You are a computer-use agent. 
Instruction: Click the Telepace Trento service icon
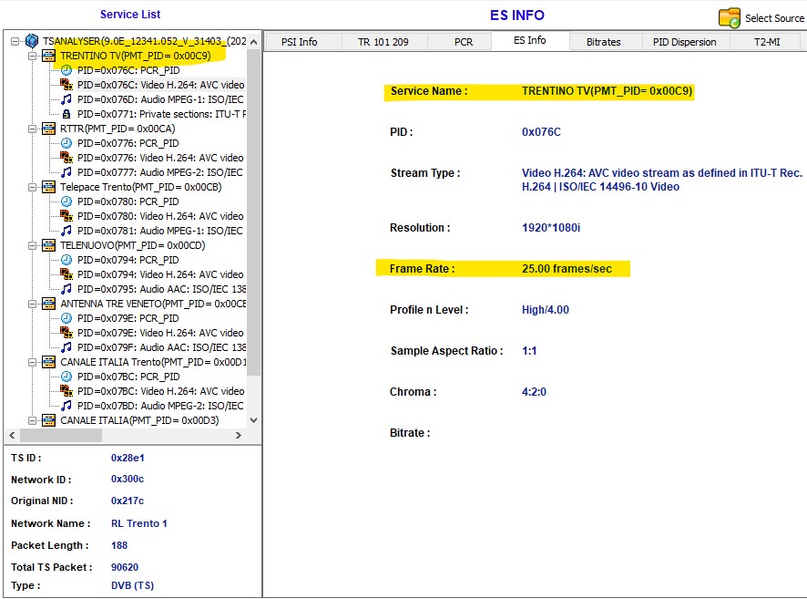pyautogui.click(x=48, y=187)
